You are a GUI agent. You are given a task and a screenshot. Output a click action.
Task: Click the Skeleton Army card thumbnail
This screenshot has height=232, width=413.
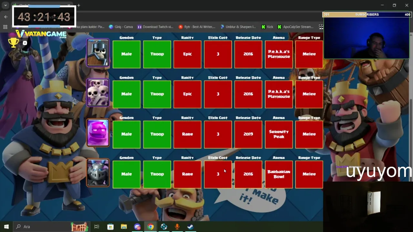point(98,93)
